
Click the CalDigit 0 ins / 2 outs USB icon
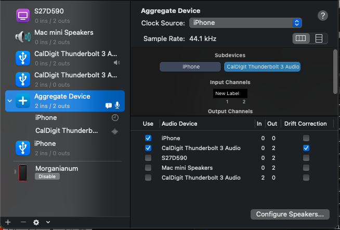[23, 58]
